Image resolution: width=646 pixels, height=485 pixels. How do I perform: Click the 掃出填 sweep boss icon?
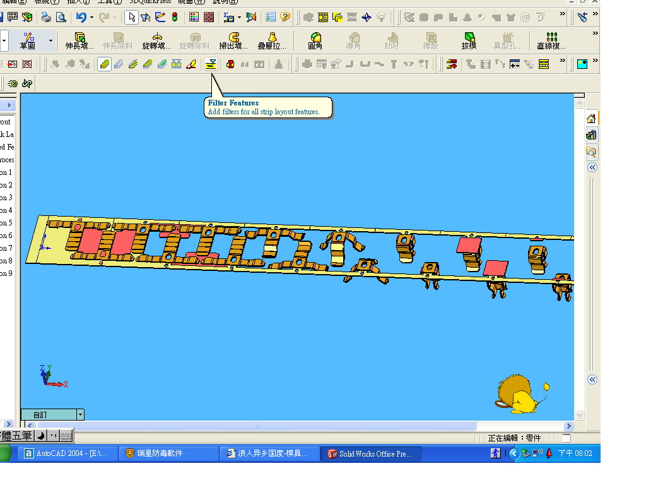[233, 41]
